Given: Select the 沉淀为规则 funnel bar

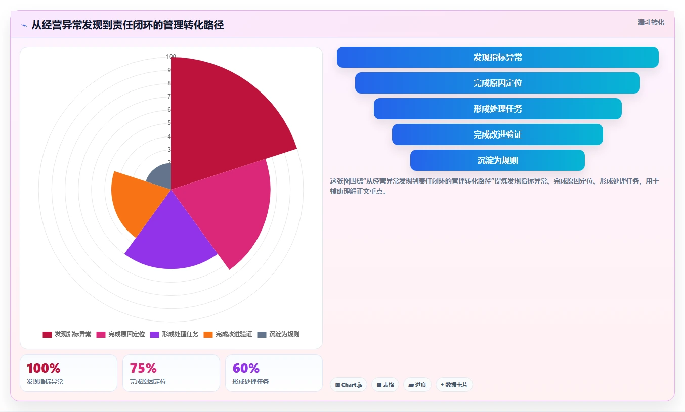Looking at the screenshot, I should coord(497,160).
